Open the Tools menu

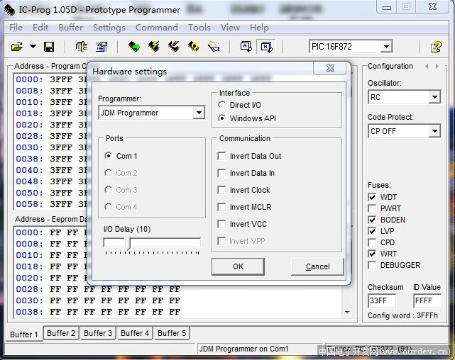pos(199,28)
